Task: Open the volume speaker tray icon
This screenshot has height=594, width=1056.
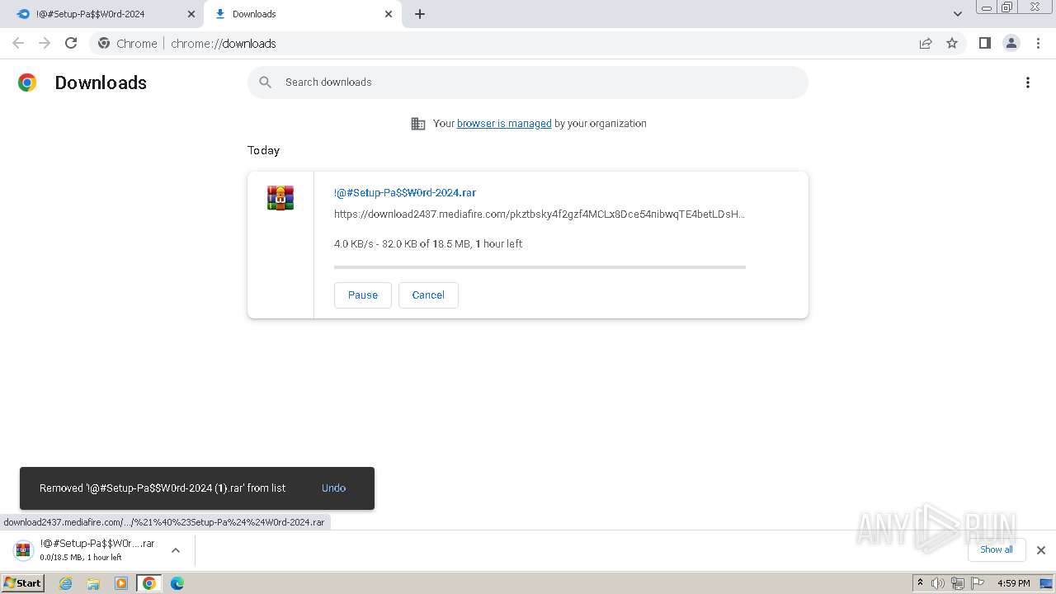Action: coord(938,583)
